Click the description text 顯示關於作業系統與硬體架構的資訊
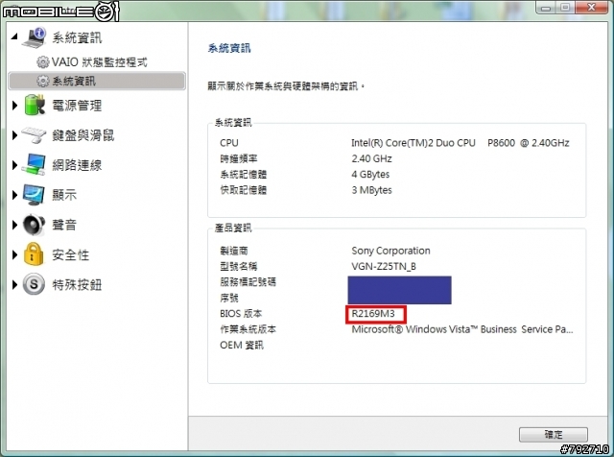 (286, 85)
